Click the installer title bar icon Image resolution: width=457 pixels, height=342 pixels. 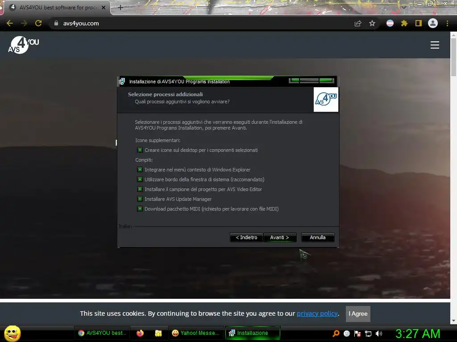[x=122, y=81]
